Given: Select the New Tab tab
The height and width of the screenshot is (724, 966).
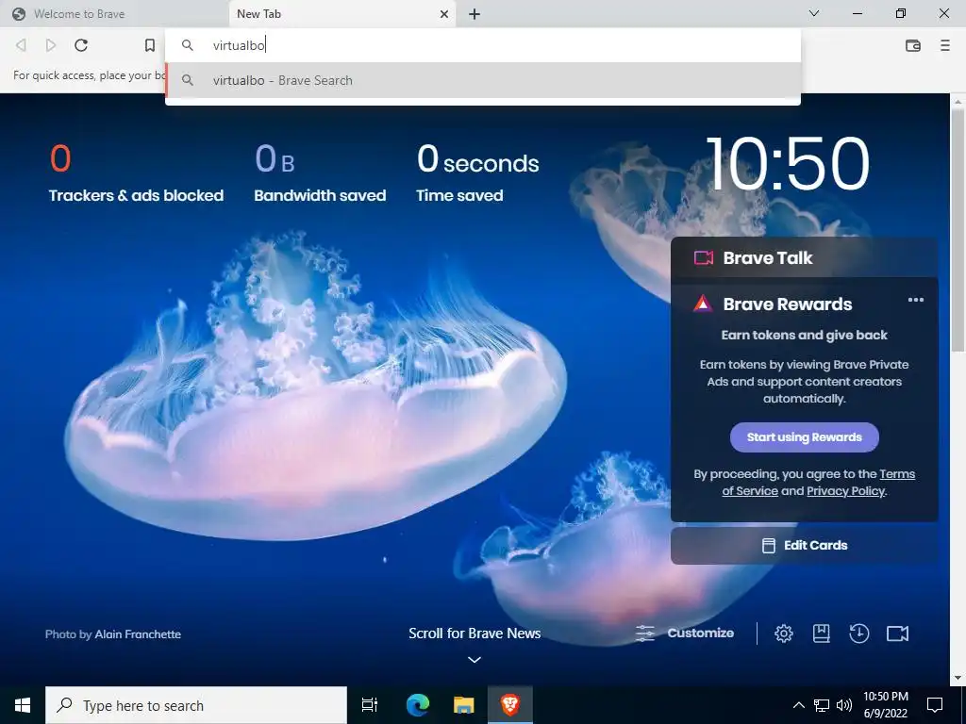Looking at the screenshot, I should [x=341, y=13].
